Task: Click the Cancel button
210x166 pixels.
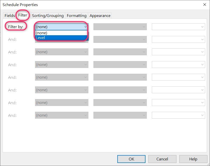Action: (x=162, y=159)
